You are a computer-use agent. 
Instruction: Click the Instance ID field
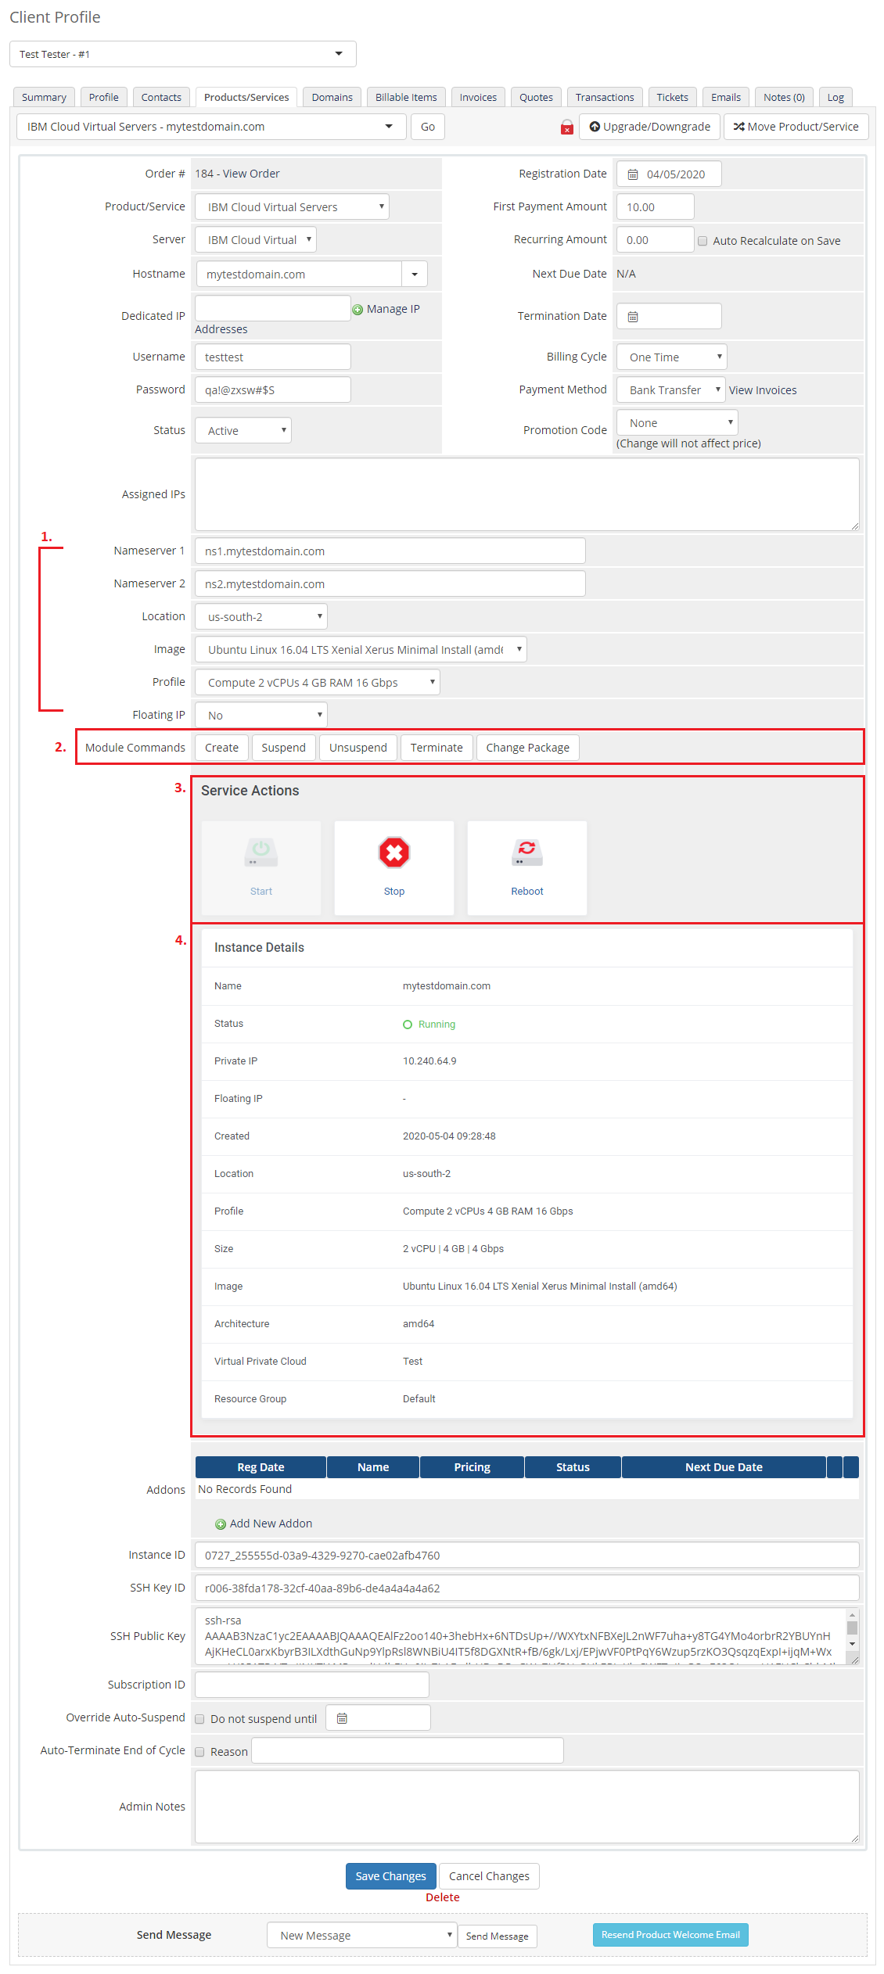click(527, 1555)
